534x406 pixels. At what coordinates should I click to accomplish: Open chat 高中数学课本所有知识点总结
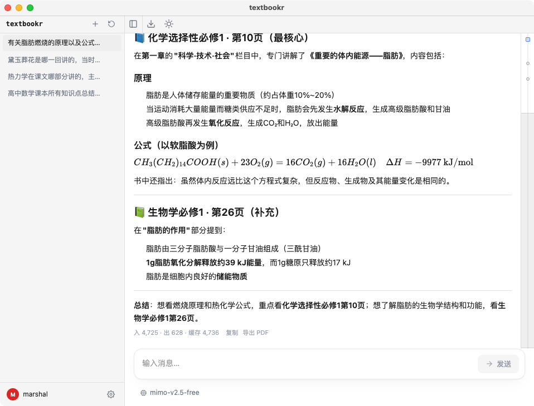pos(62,93)
